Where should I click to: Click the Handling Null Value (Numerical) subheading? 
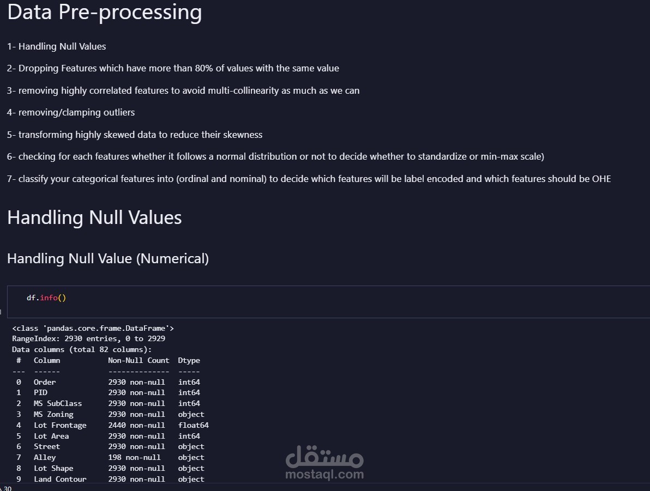tap(108, 258)
